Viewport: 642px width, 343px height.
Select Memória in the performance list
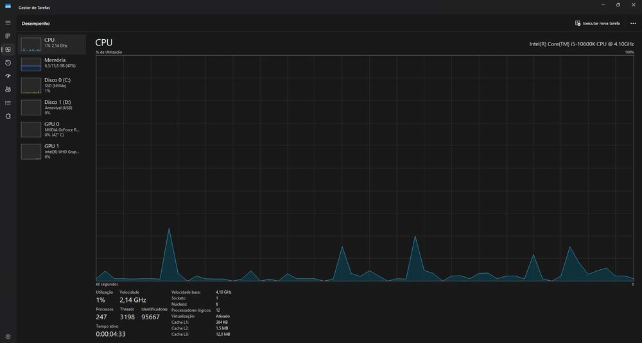51,64
